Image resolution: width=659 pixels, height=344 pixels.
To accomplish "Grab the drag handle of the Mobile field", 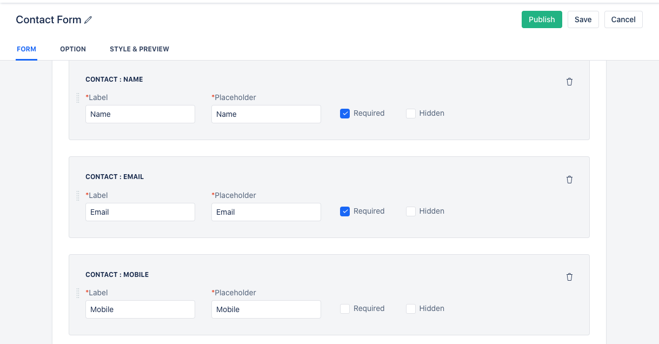I will (x=78, y=293).
